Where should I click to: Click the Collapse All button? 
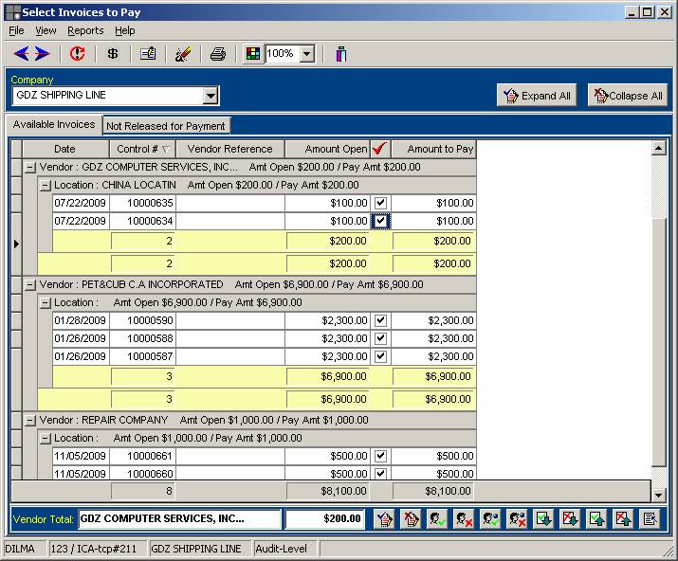click(x=628, y=96)
